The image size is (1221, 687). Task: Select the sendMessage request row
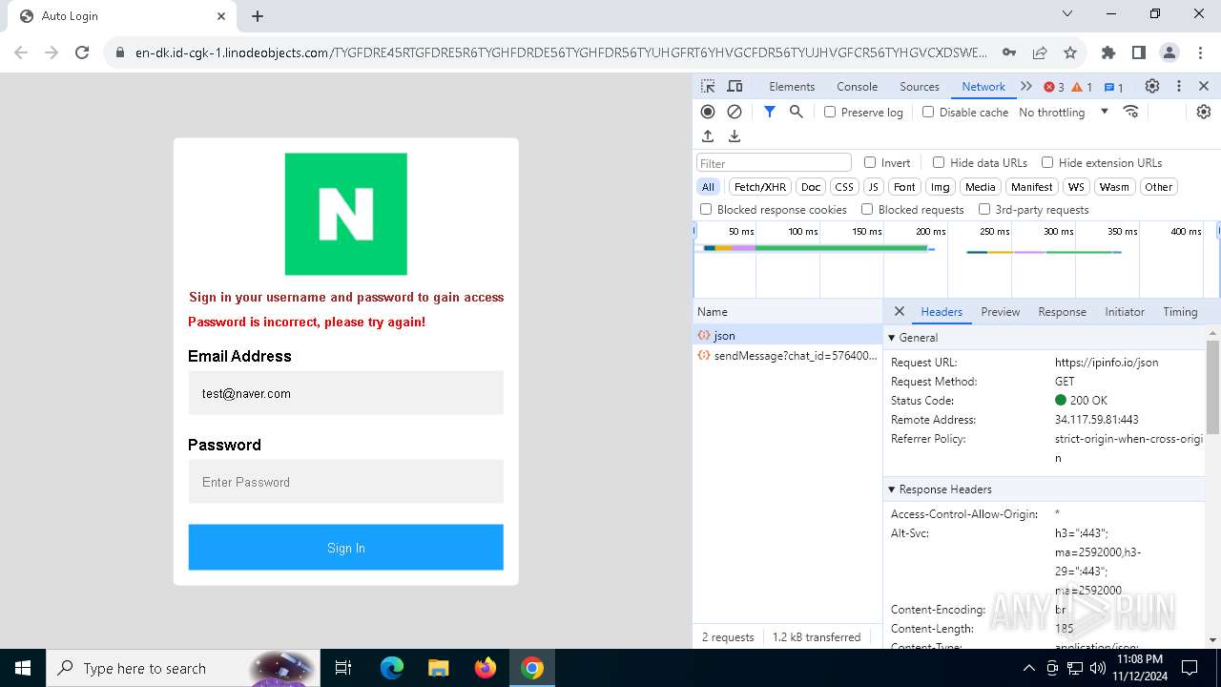pyautogui.click(x=788, y=356)
